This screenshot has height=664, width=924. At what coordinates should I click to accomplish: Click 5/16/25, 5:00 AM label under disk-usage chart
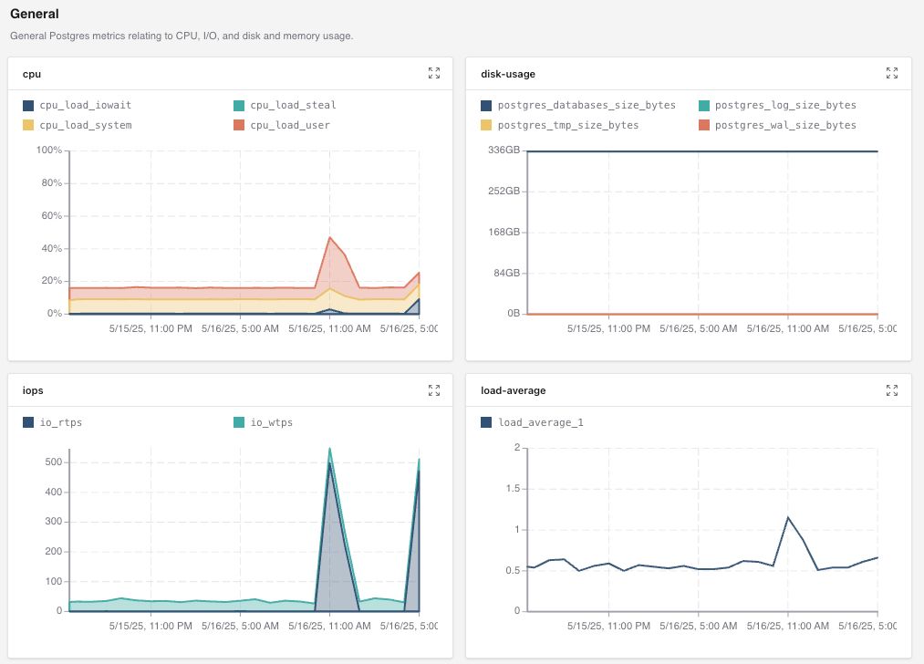point(699,328)
